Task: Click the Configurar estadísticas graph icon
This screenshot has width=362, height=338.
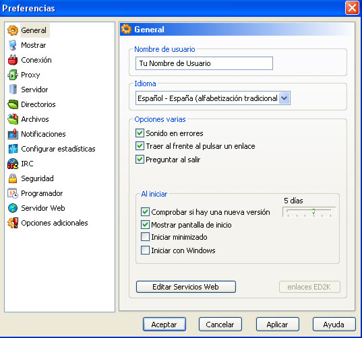Action: [x=13, y=149]
